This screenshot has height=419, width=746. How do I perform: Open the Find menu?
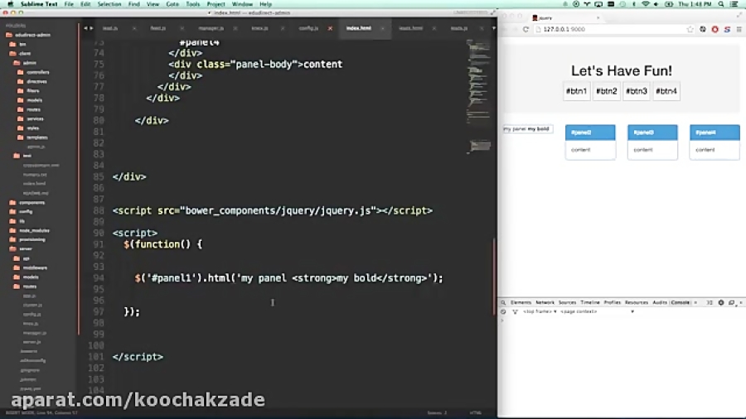click(x=134, y=4)
